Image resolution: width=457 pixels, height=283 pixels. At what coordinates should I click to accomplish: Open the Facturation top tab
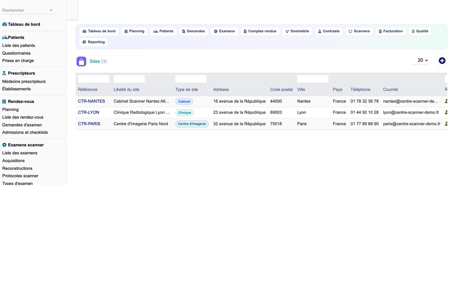point(391,31)
